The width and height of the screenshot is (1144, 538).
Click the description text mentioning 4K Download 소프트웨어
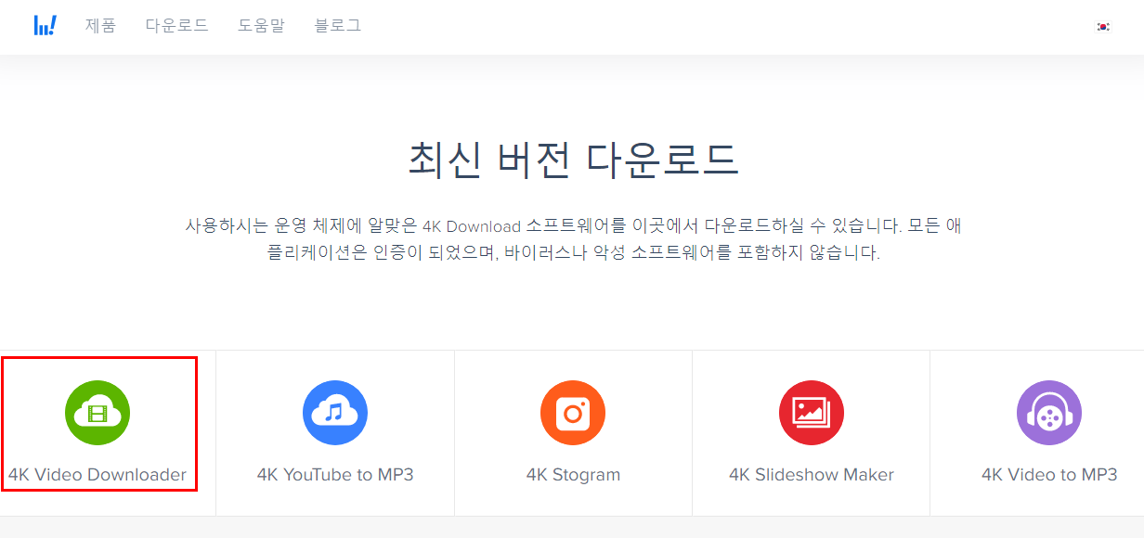pos(573,238)
